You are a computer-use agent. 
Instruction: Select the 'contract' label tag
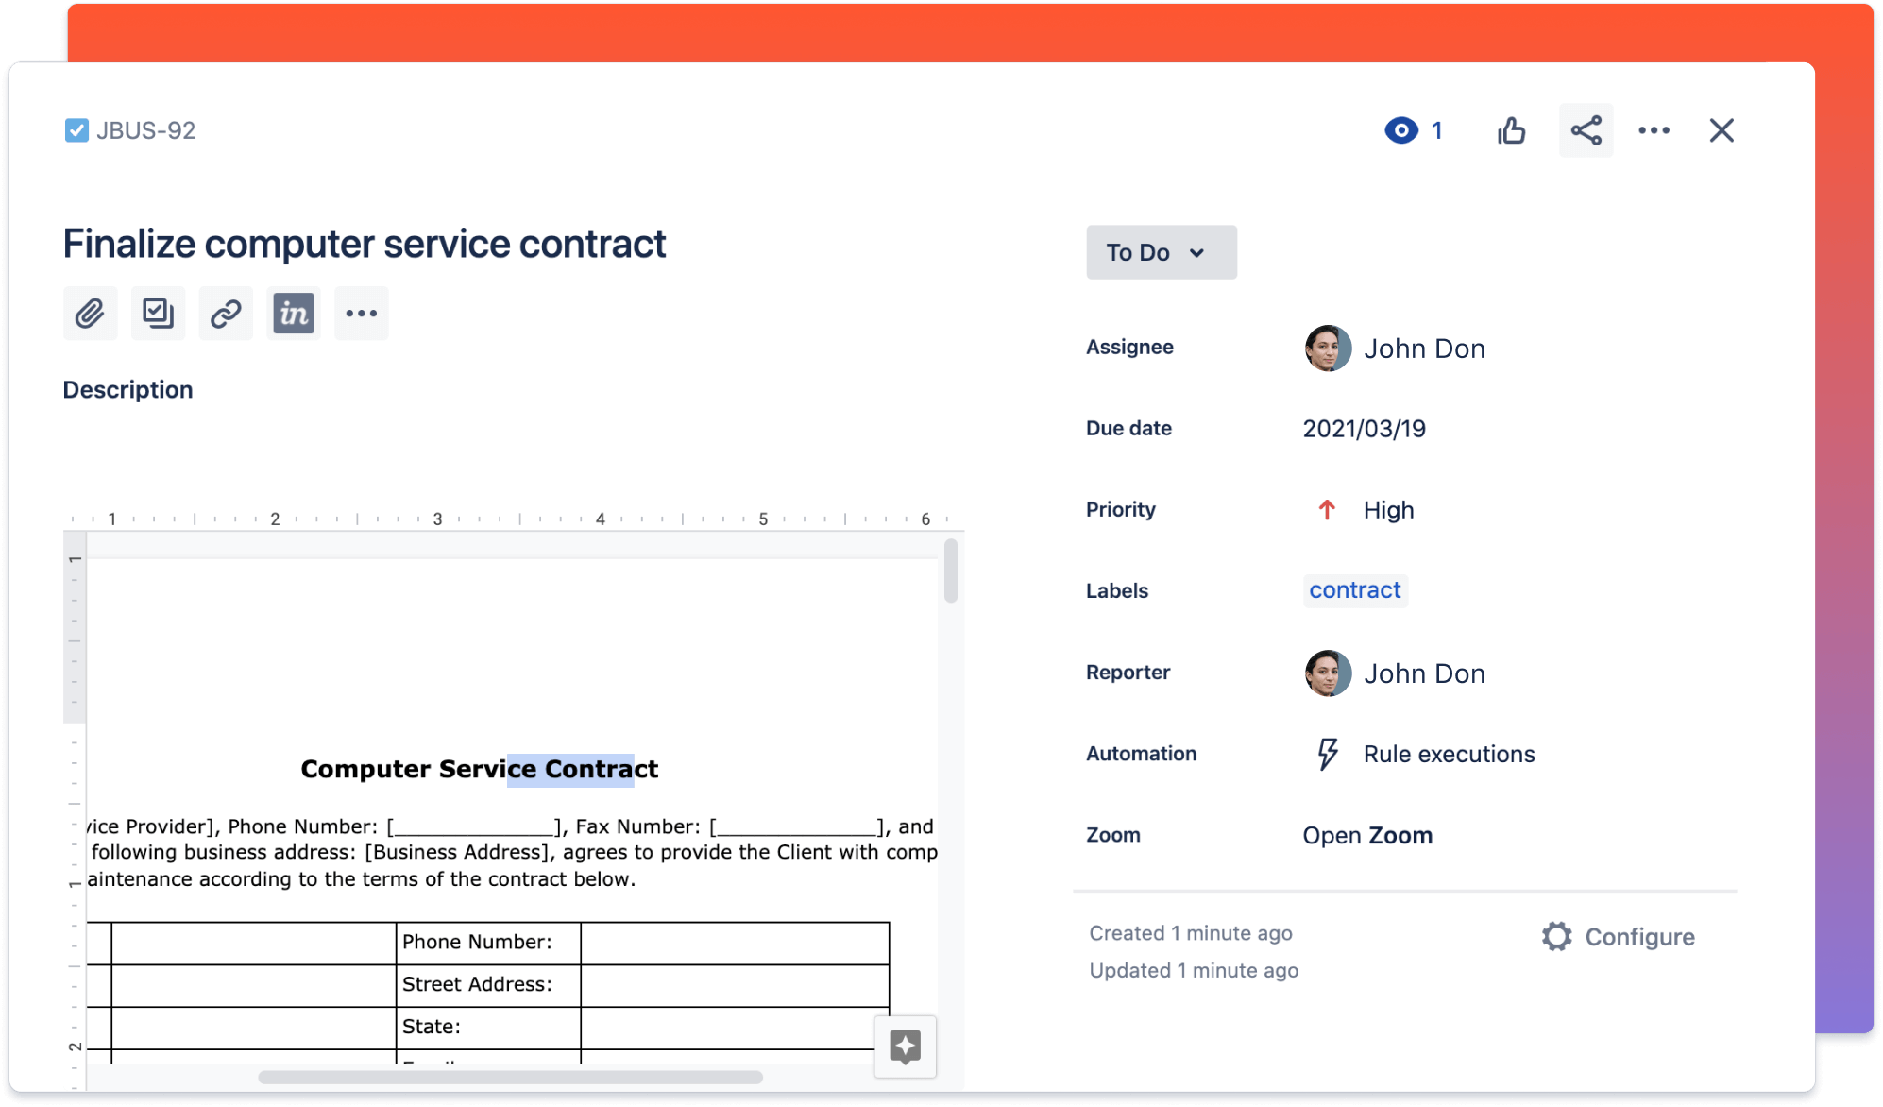coord(1353,589)
